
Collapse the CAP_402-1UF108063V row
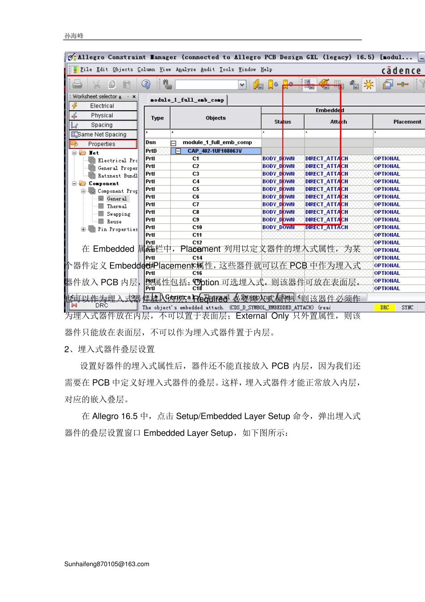click(178, 151)
